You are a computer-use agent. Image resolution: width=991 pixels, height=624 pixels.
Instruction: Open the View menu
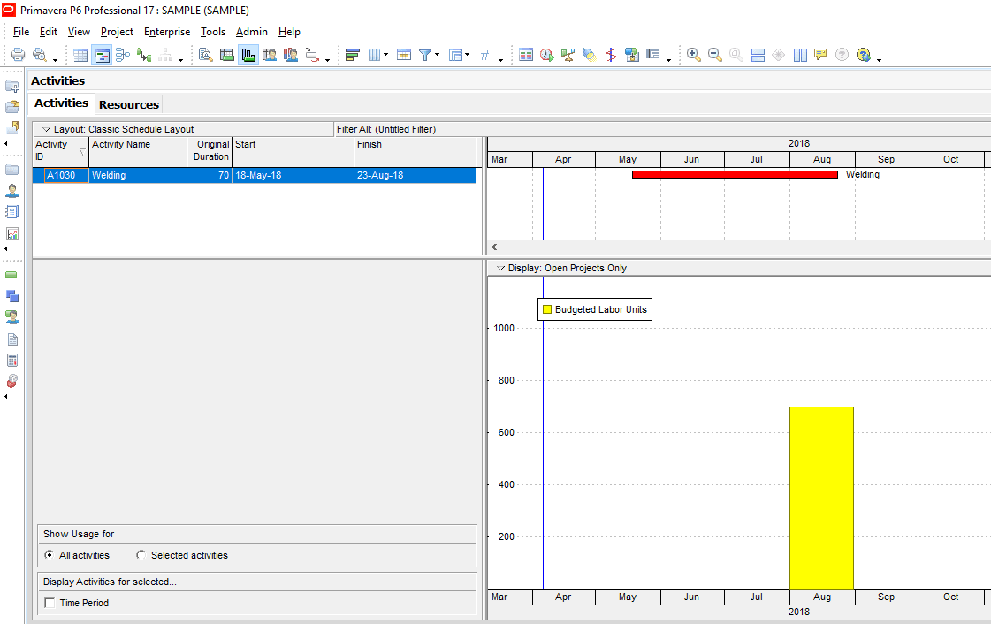pyautogui.click(x=79, y=32)
